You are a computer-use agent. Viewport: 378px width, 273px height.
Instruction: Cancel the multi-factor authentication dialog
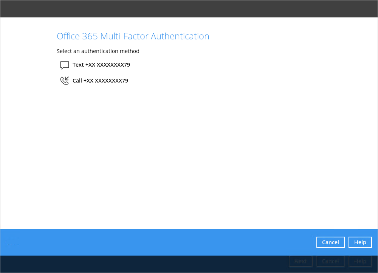[330, 242]
